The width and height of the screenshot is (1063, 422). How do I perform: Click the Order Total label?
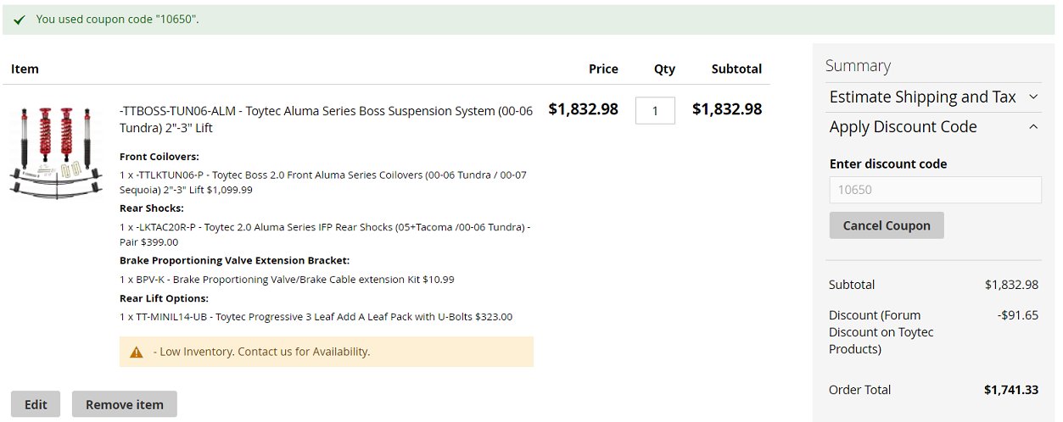pyautogui.click(x=860, y=390)
